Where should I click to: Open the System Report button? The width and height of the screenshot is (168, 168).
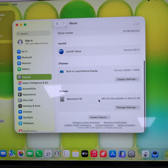click(x=99, y=117)
